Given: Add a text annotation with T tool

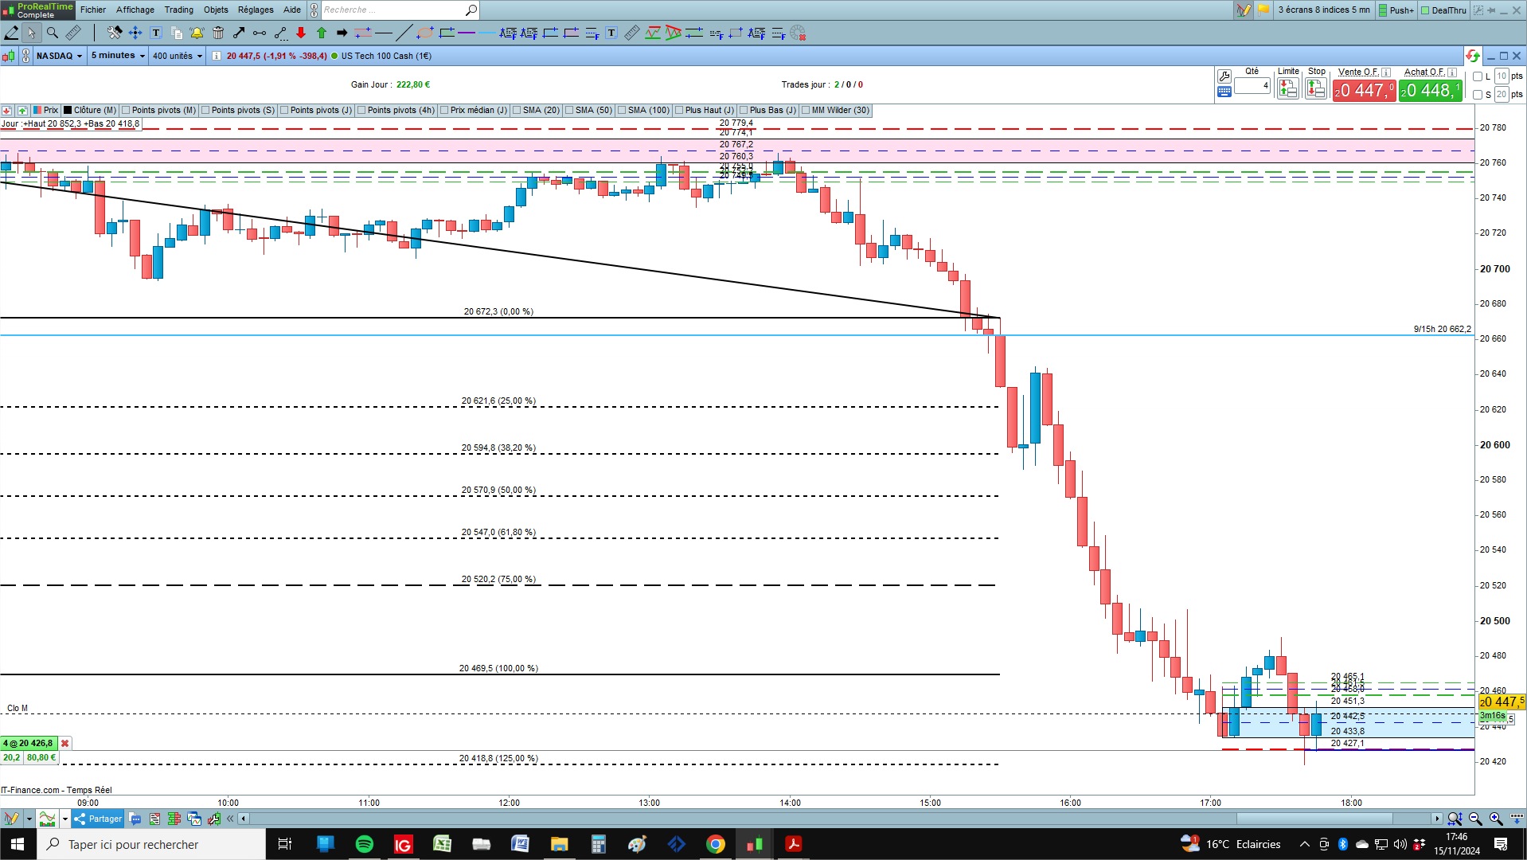Looking at the screenshot, I should (156, 33).
